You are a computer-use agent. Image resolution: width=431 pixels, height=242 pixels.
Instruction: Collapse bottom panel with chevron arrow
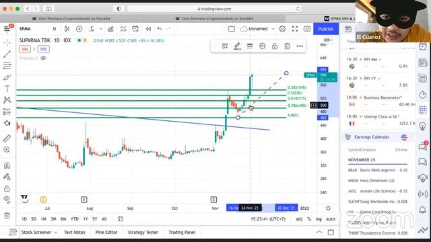point(319,233)
